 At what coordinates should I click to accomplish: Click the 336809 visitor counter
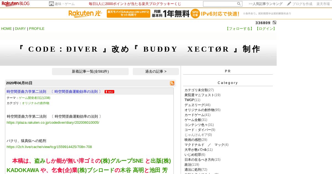(x=263, y=23)
